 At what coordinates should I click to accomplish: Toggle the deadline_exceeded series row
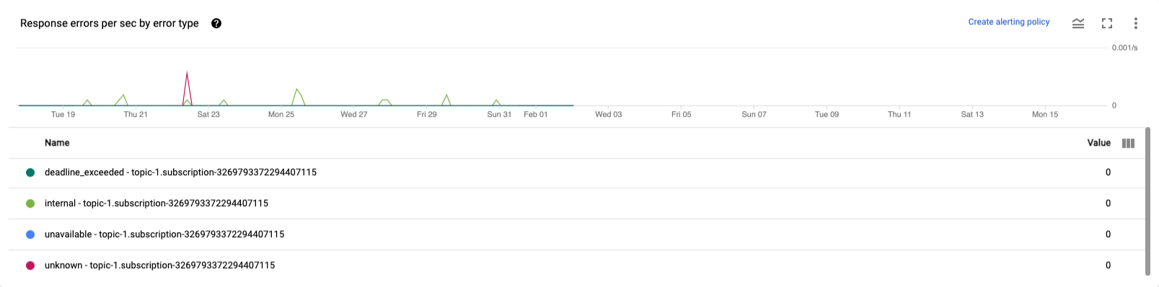[x=576, y=172]
